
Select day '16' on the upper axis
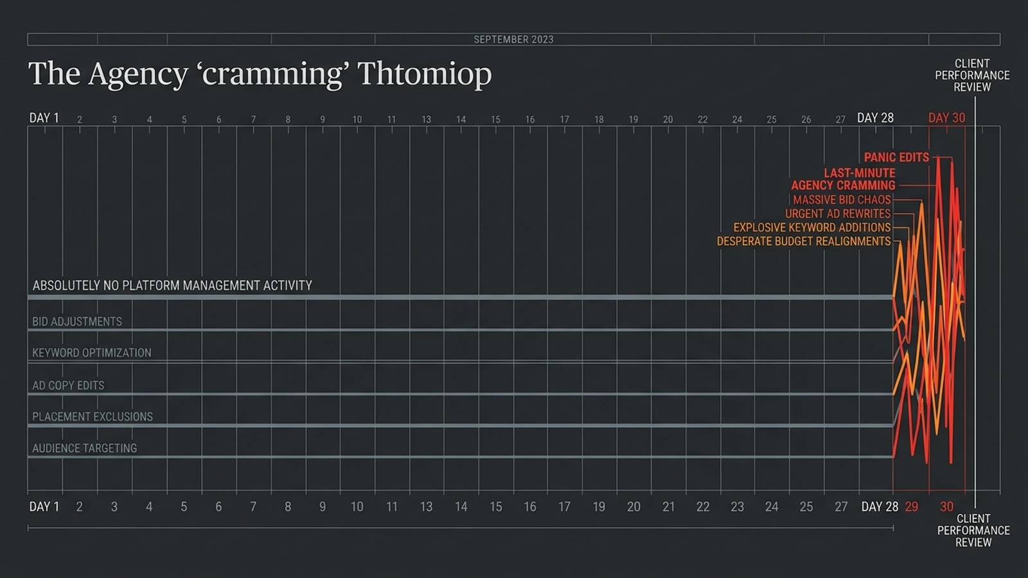(x=529, y=119)
